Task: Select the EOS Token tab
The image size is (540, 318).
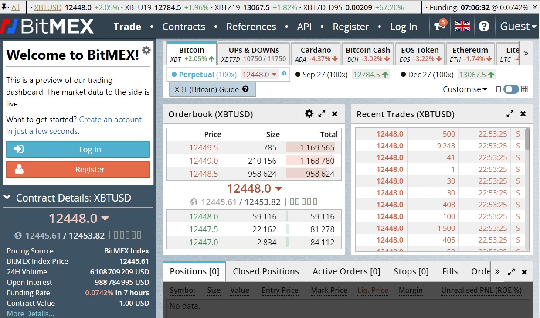Action: pyautogui.click(x=420, y=54)
